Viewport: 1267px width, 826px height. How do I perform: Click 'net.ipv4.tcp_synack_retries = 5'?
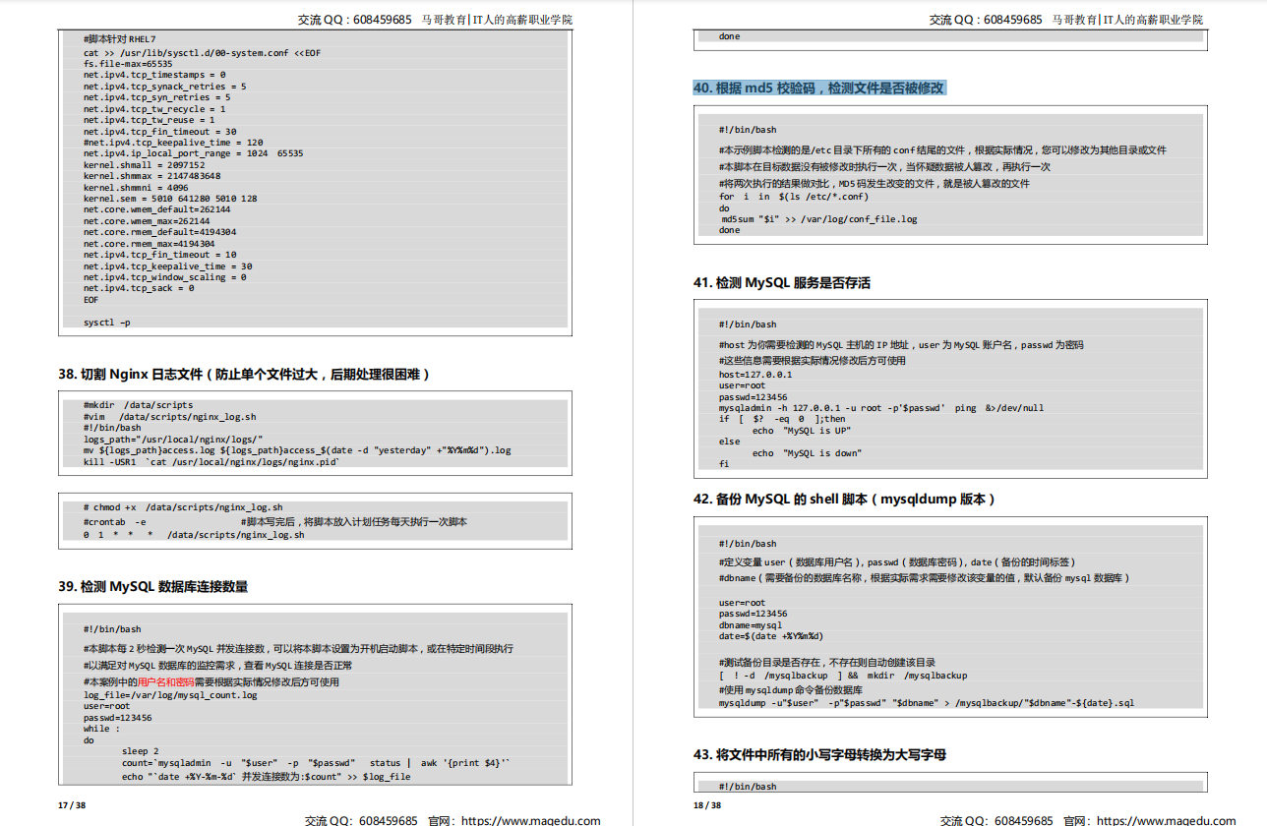click(165, 86)
